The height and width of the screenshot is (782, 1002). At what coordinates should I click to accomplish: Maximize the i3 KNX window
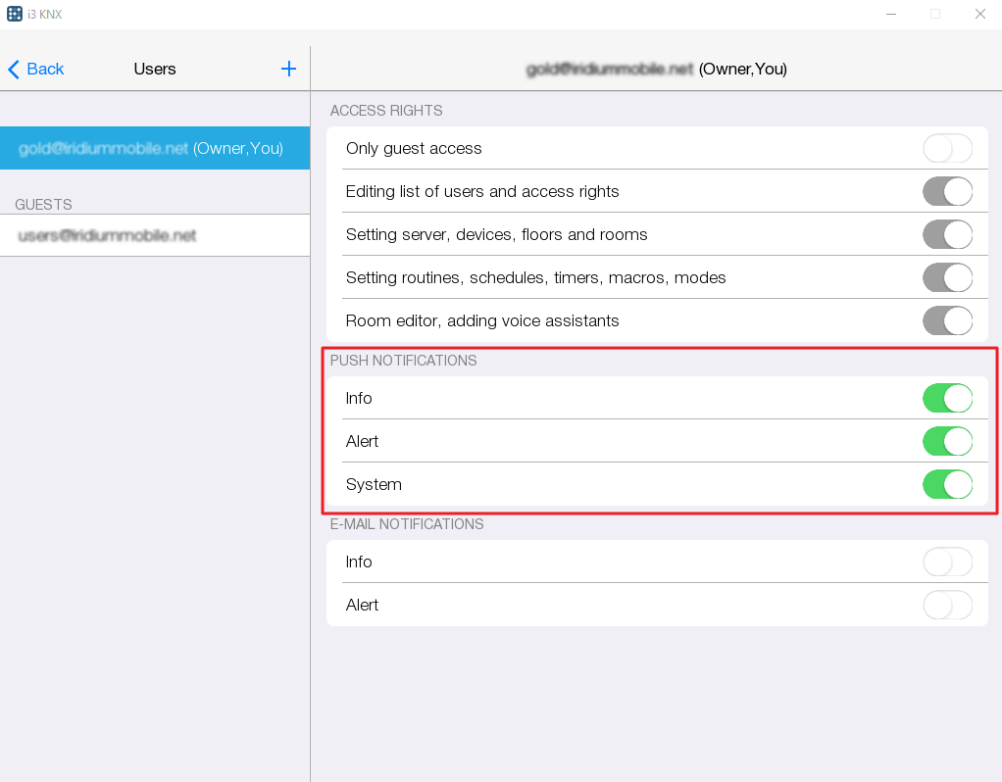coord(935,14)
